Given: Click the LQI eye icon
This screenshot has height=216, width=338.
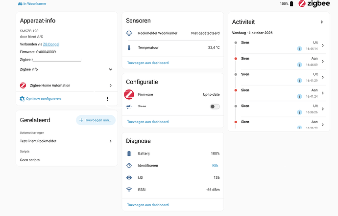Looking at the screenshot, I should [x=129, y=177].
